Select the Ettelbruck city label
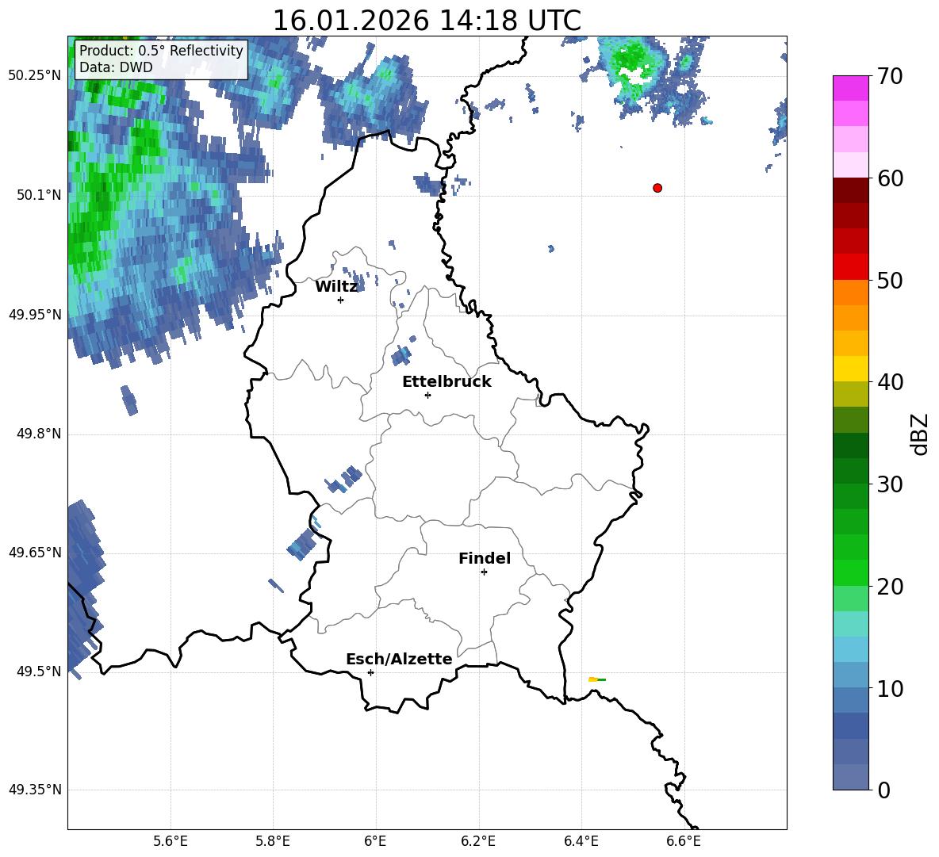Viewport: 939px width, 857px height. (x=447, y=382)
